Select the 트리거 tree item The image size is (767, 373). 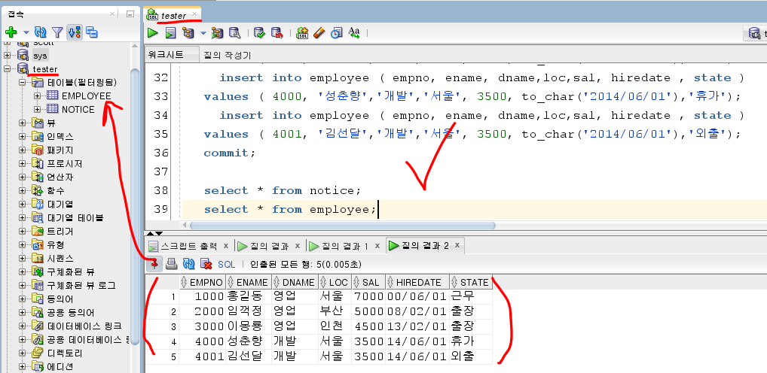[60, 231]
